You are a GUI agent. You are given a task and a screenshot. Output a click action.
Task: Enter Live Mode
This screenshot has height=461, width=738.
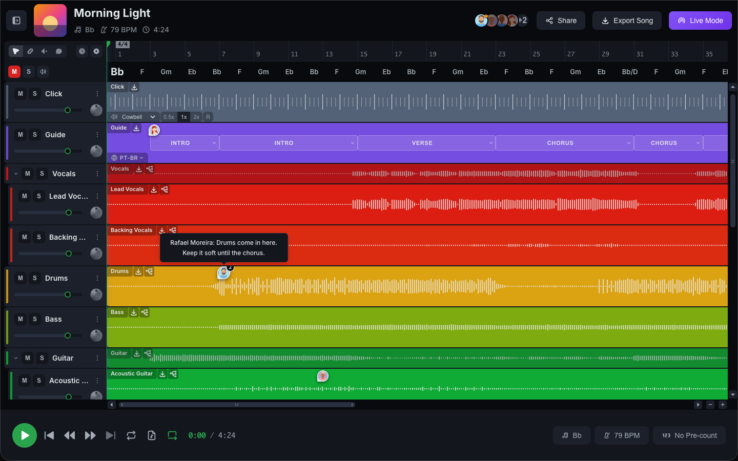[x=700, y=20]
